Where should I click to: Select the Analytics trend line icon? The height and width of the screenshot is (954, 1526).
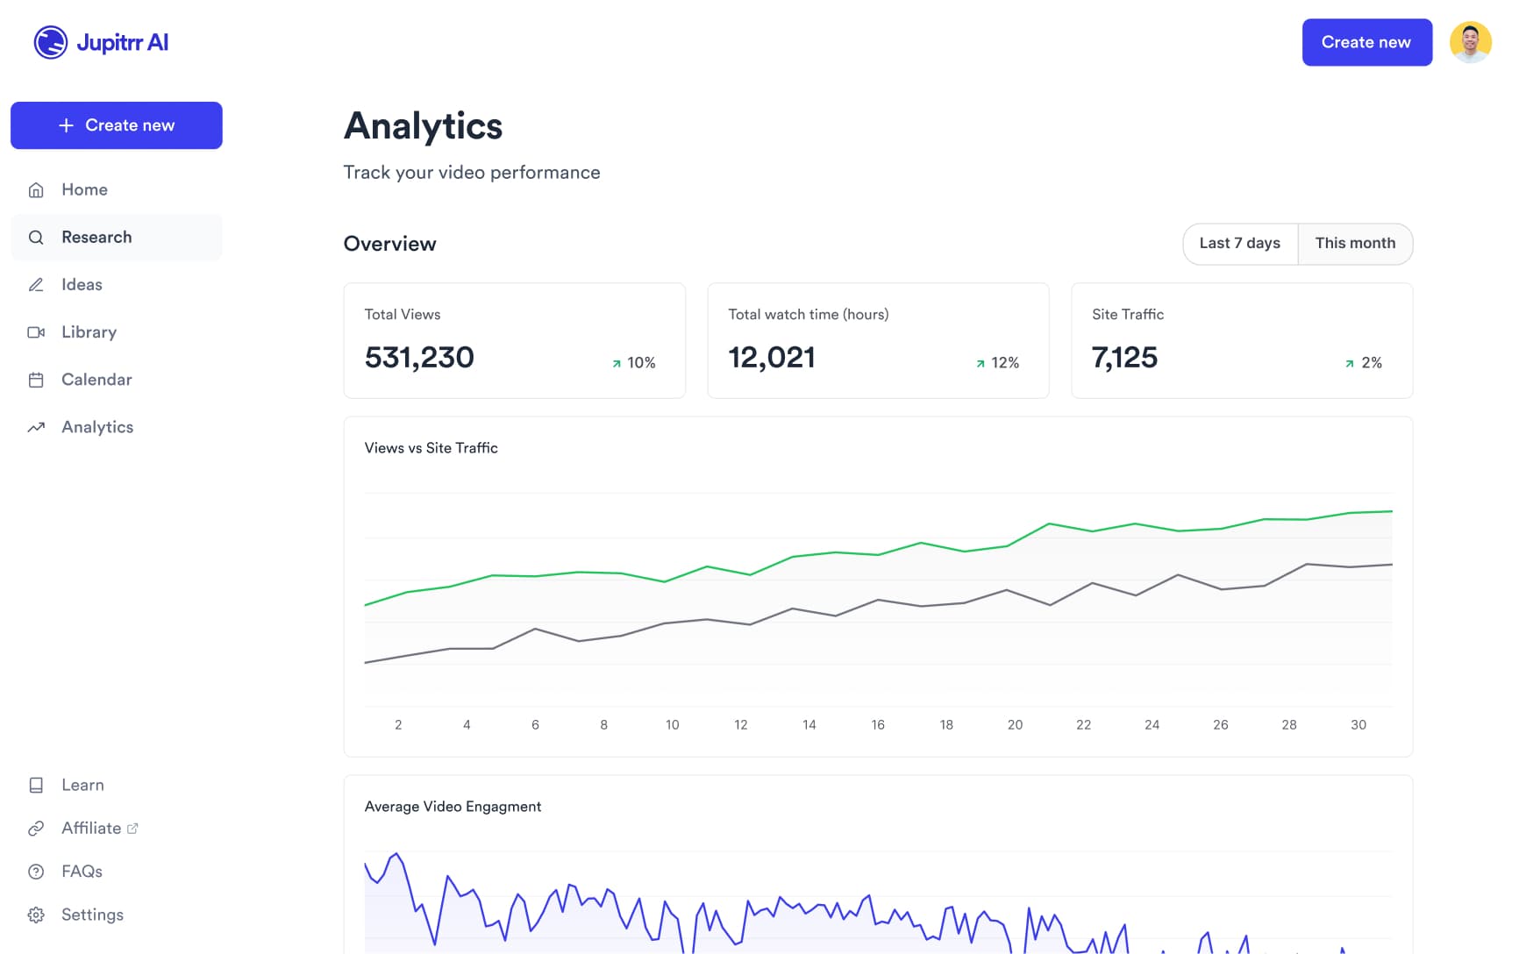click(x=36, y=427)
